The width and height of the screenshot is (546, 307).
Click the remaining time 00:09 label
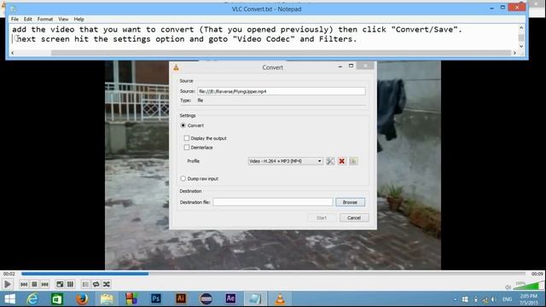point(537,274)
